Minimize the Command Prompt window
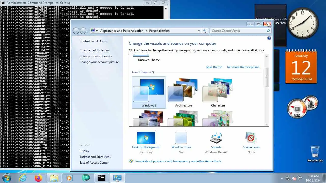 pos(147,3)
